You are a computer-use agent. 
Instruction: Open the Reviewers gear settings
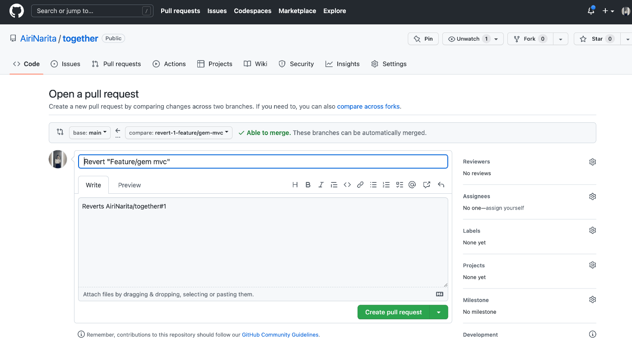pos(593,162)
